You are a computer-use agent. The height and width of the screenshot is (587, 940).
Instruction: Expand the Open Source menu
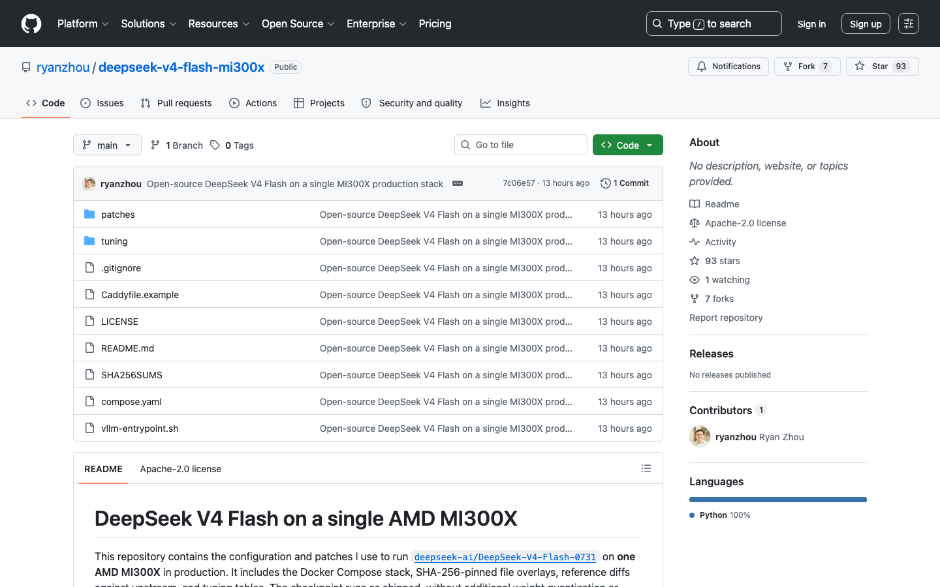298,23
